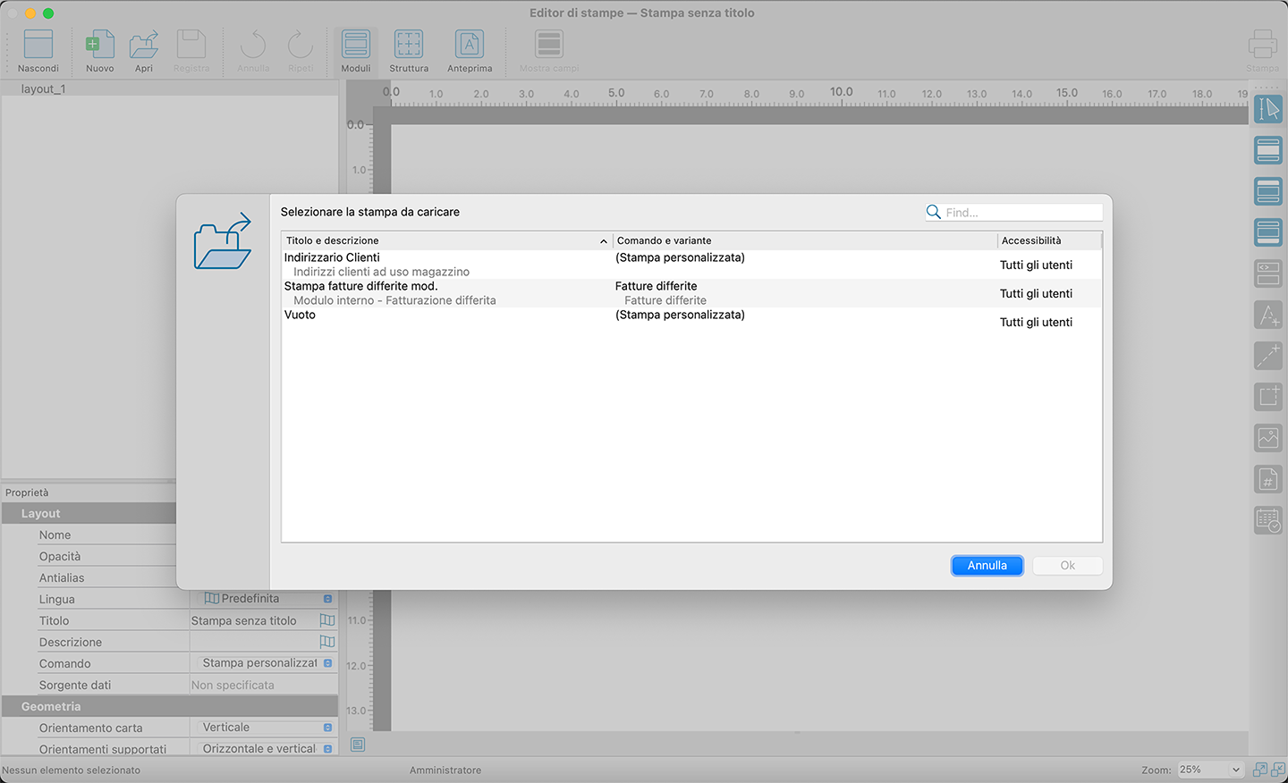Pick the add image tool

pos(1267,438)
